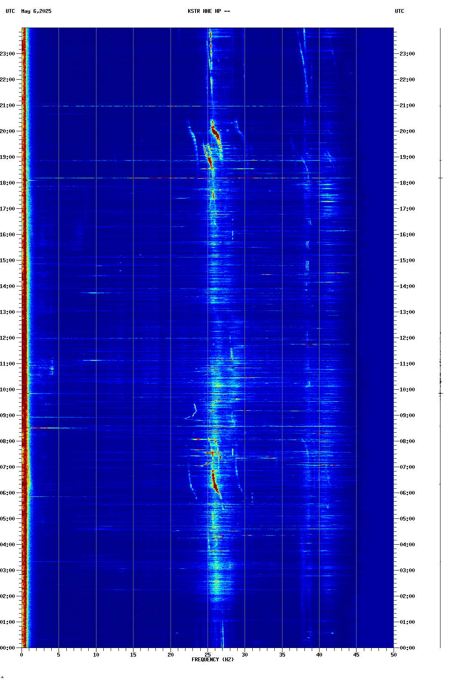Image resolution: width=459 pixels, height=682 pixels.
Task: Click the May 6,2025 date label
Action: [x=36, y=11]
